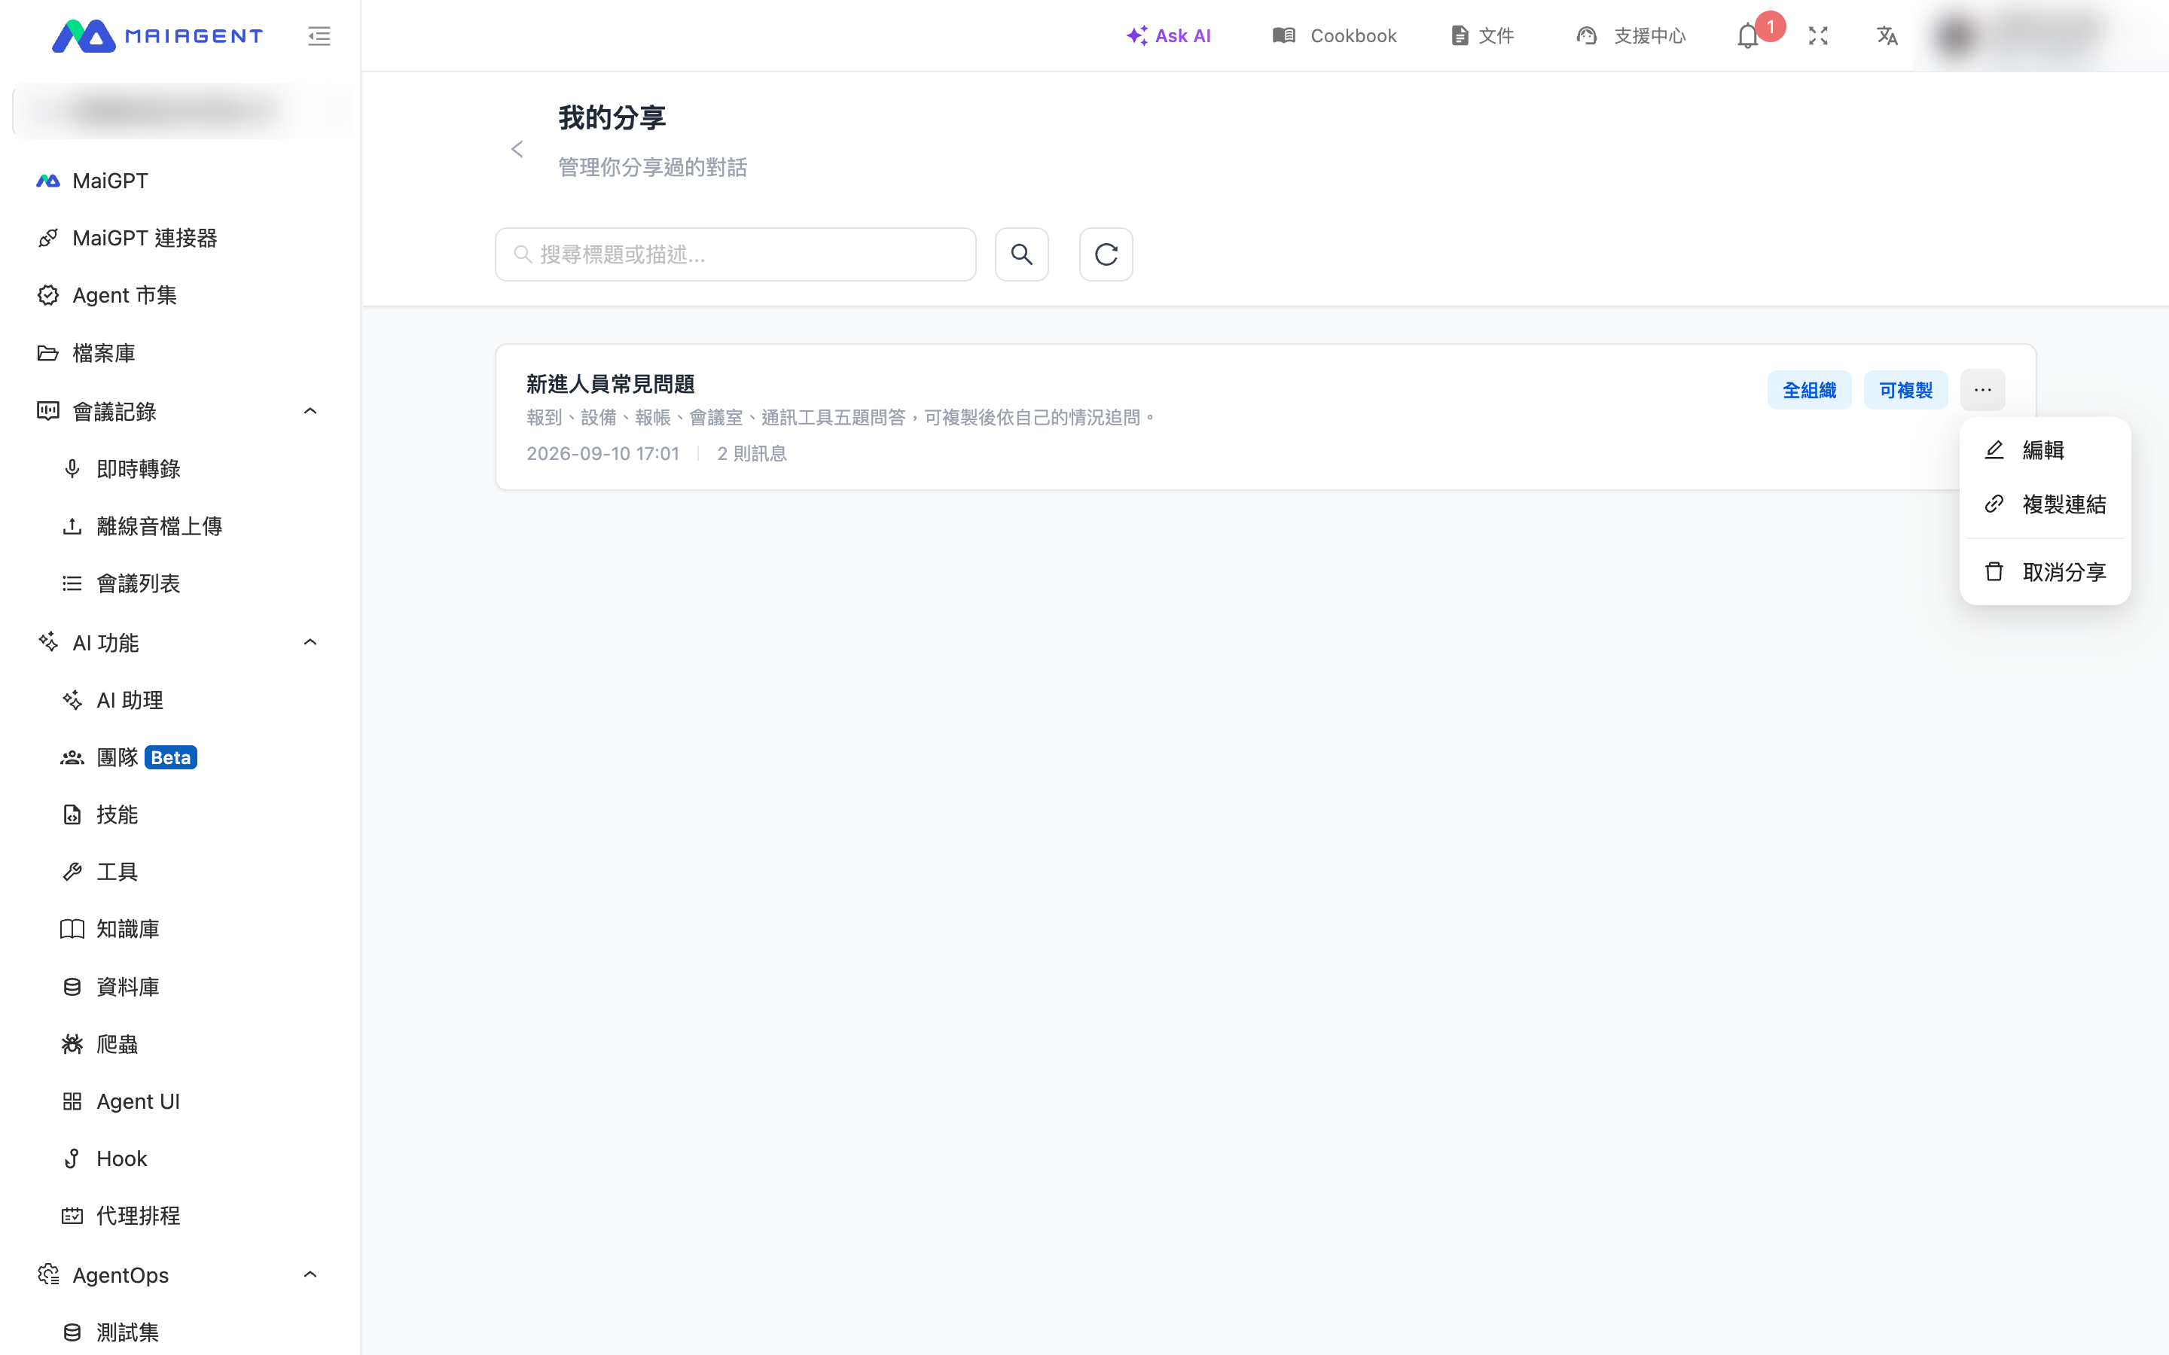The image size is (2169, 1355).
Task: Select 編輯 in the context menu
Action: click(x=2045, y=450)
